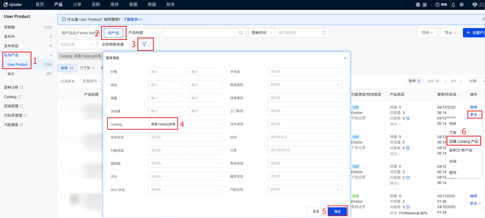This screenshot has height=218, width=485.
Task: Open settings gear in top bar
Action: [x=462, y=5]
